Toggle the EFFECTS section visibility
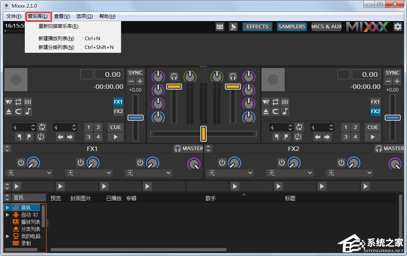The width and height of the screenshot is (407, 256). point(257,27)
